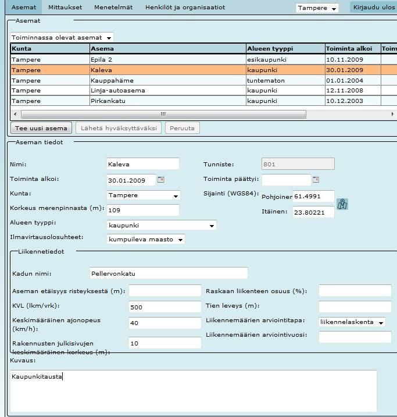Click the horizontal scrollbar thumb of stations table

coord(163,114)
